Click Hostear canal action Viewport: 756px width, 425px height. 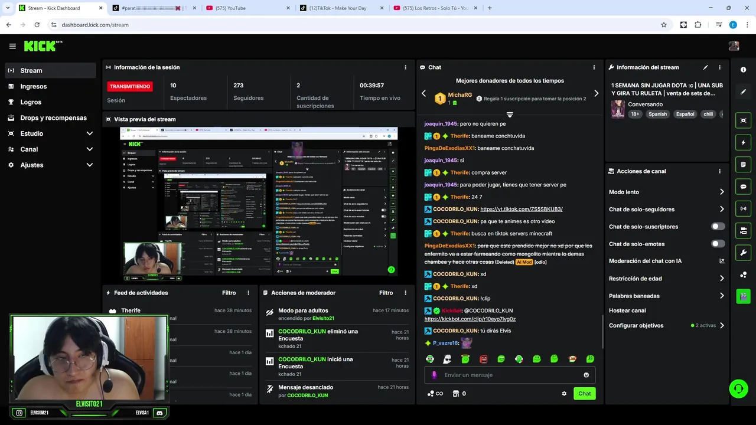(627, 310)
